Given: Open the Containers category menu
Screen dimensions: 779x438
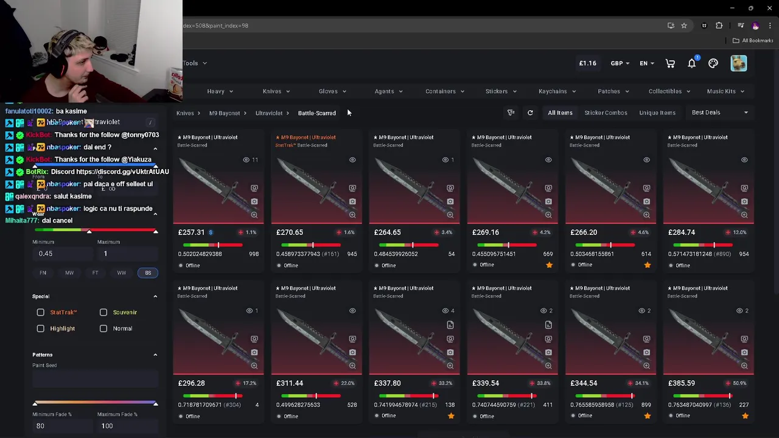Looking at the screenshot, I should click(445, 91).
